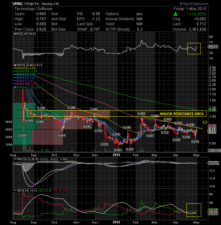The height and width of the screenshot is (225, 221).
Task: Click the VRNG (Daily) 0.71 legend label
Action: click(28, 65)
